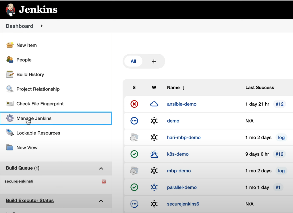Click the Project Relationship magnifier icon

(10, 89)
